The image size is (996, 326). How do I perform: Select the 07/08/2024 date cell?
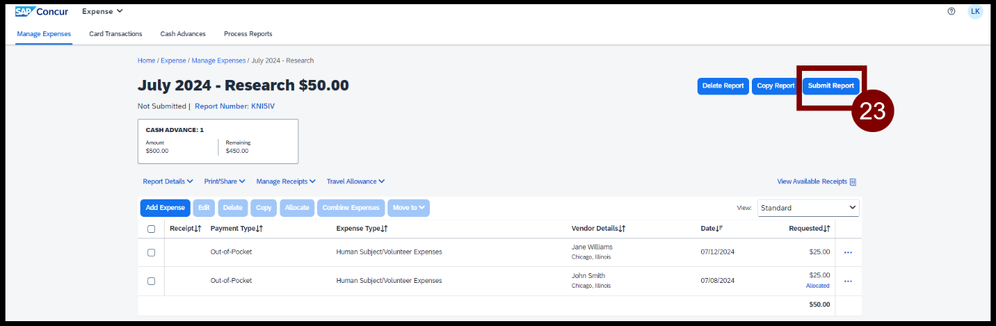717,282
